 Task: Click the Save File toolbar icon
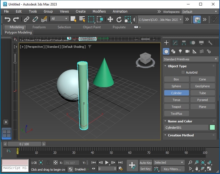197,19
